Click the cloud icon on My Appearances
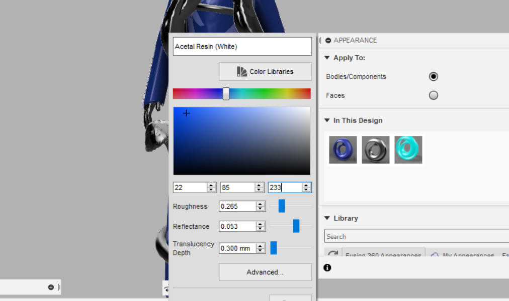 [434, 255]
